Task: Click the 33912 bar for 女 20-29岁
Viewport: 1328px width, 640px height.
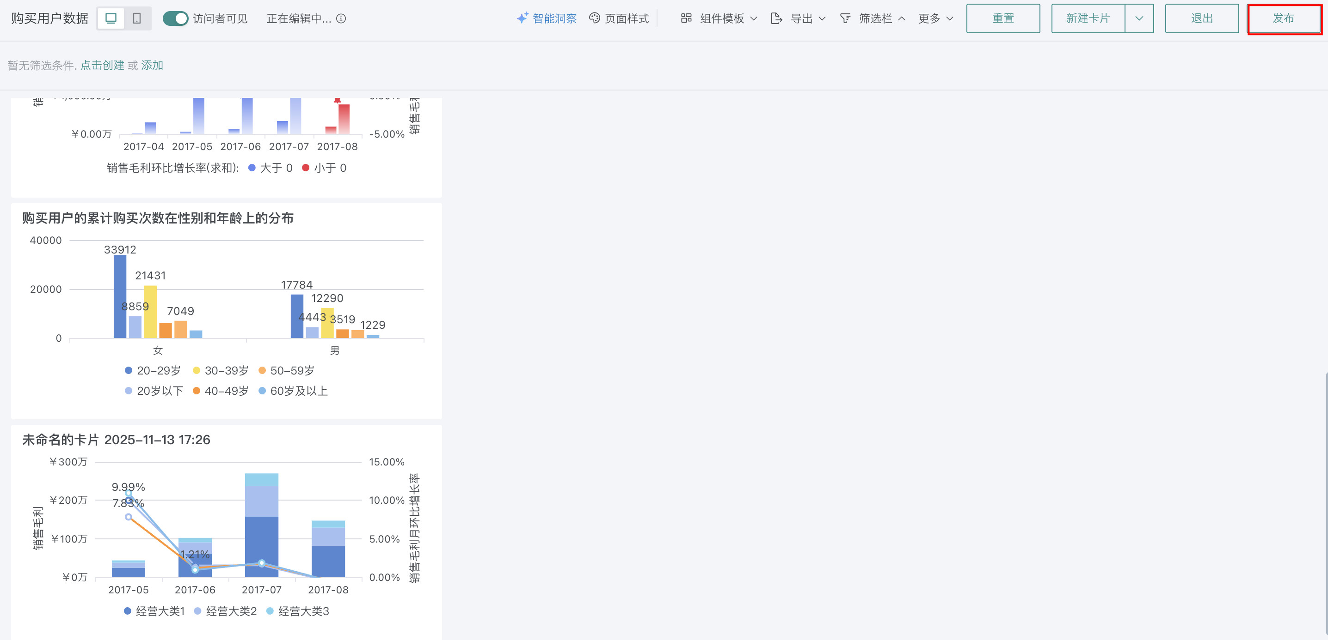Action: [120, 296]
